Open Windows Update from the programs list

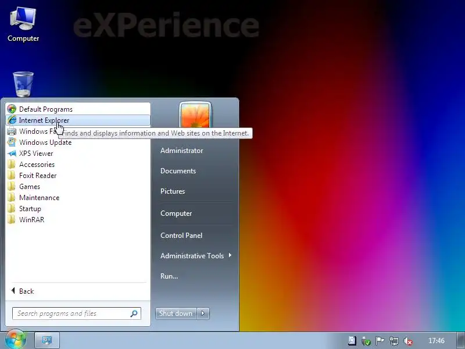click(78, 143)
